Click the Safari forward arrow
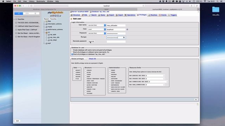The image size is (225, 126). pos(27,6)
